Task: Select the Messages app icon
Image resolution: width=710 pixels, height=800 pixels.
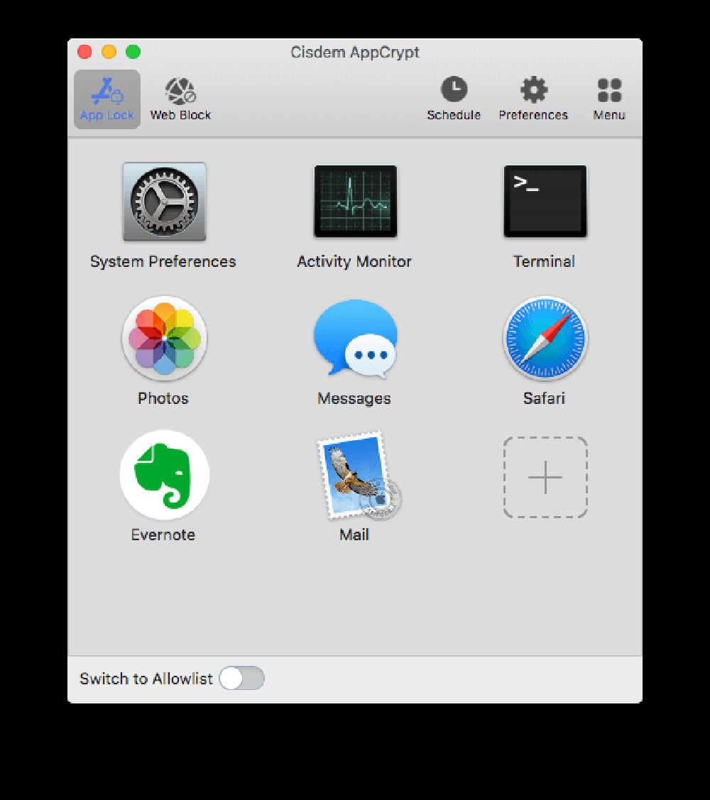Action: 355,339
